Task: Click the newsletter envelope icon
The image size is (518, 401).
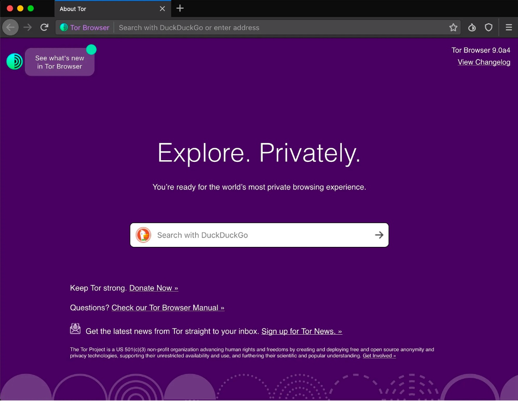Action: point(75,329)
